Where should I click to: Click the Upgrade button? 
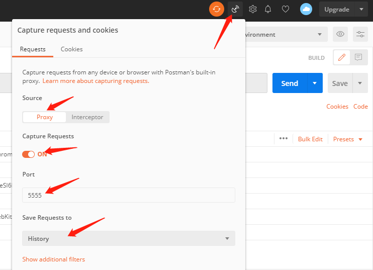[x=337, y=10]
